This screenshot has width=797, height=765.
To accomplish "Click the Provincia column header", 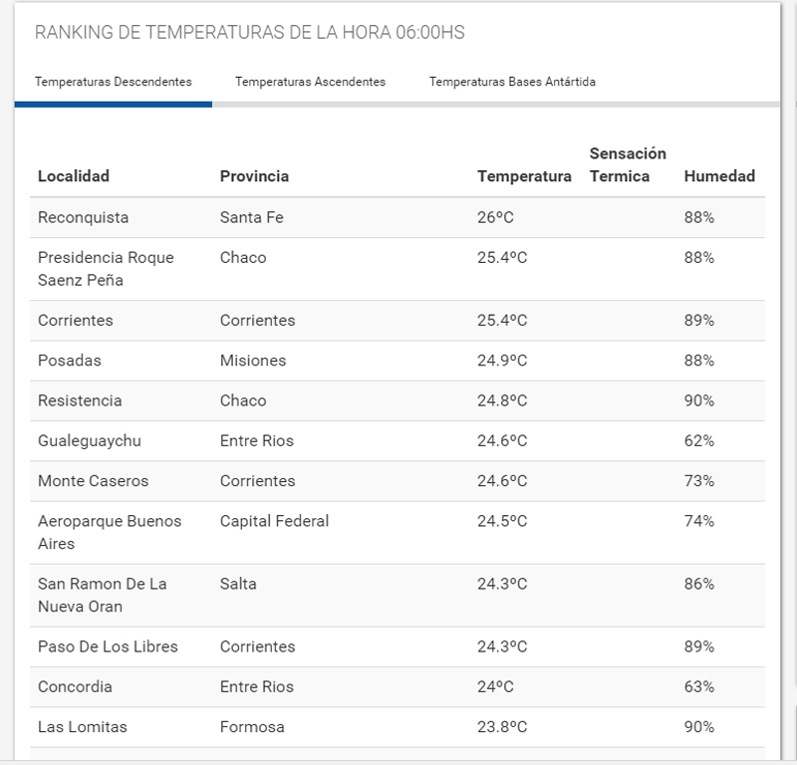I will point(254,176).
